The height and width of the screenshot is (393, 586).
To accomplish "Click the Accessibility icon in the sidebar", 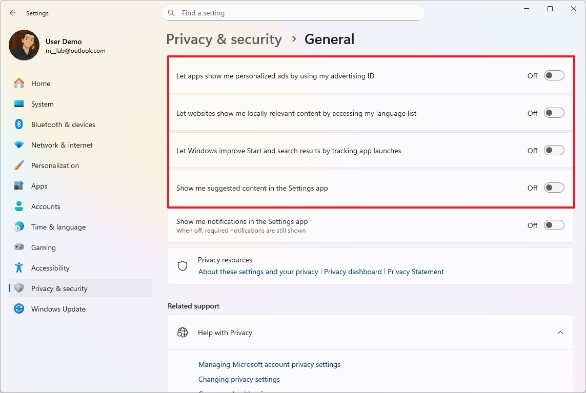I will (x=20, y=267).
